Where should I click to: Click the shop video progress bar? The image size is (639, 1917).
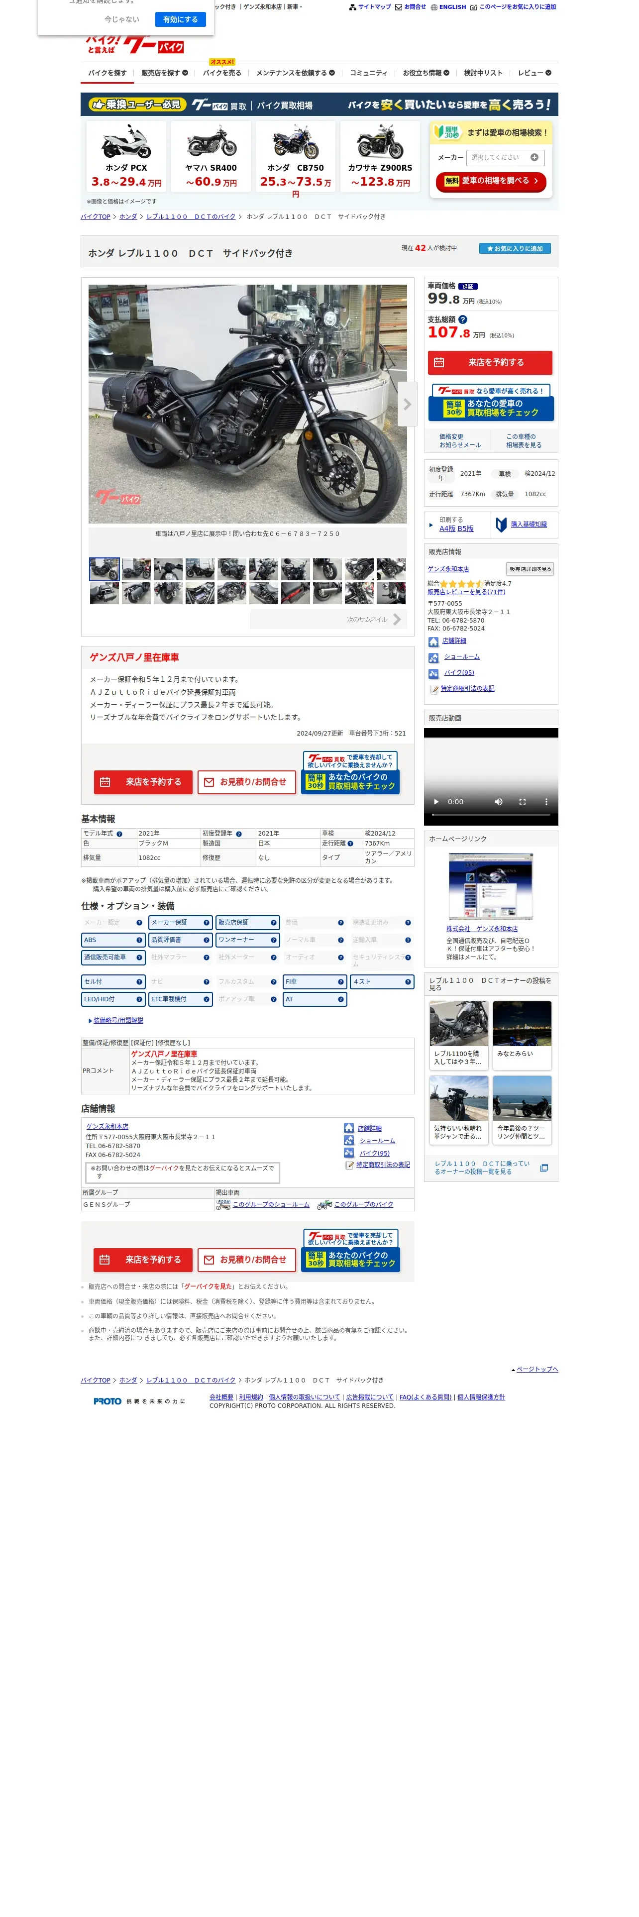coord(490,815)
